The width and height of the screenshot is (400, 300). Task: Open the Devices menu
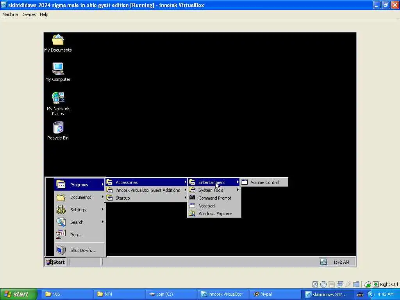coord(29,14)
